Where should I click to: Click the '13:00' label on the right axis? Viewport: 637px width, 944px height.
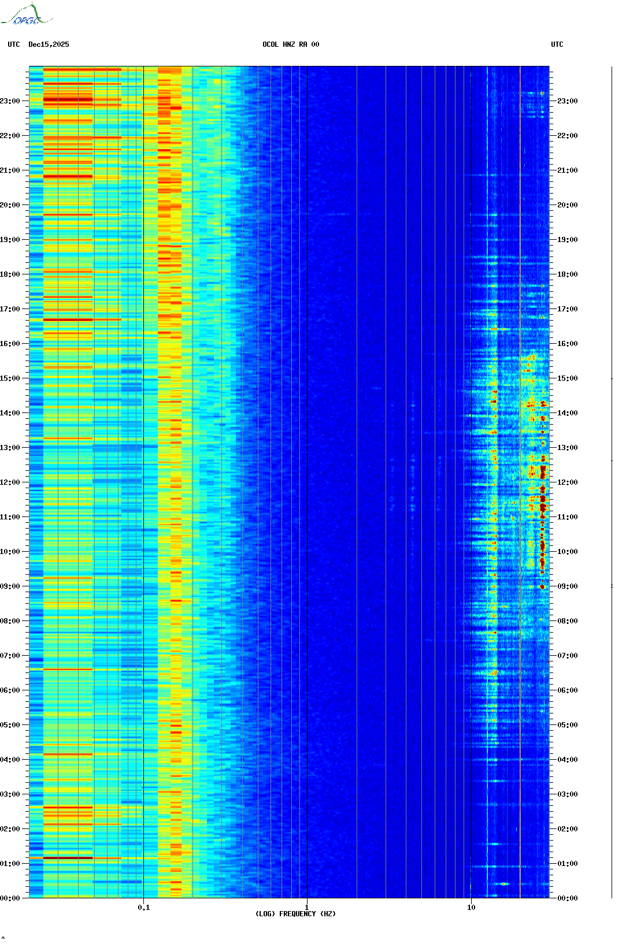click(x=568, y=448)
